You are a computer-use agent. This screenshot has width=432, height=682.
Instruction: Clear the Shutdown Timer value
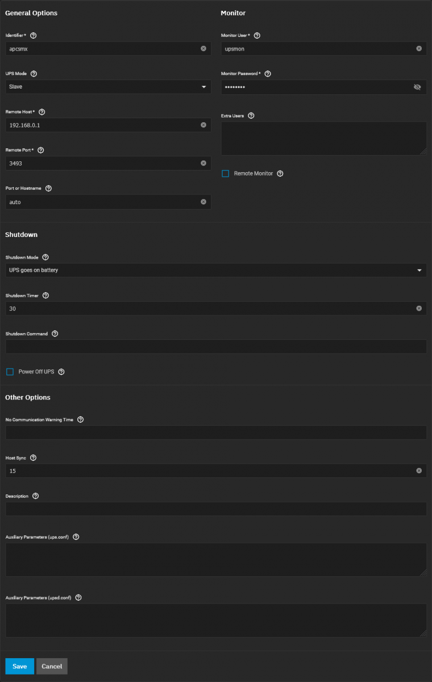(x=419, y=309)
